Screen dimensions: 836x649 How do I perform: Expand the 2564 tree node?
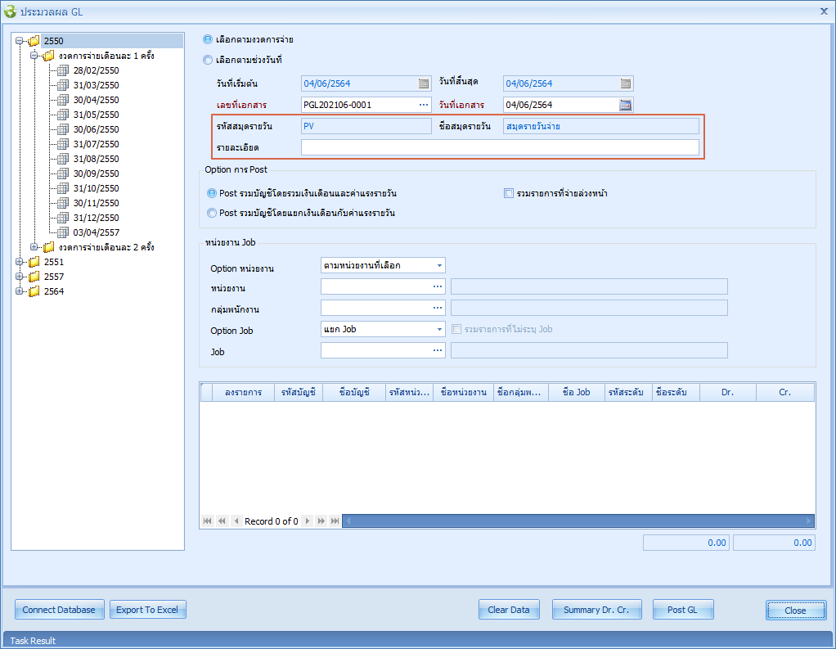(19, 291)
